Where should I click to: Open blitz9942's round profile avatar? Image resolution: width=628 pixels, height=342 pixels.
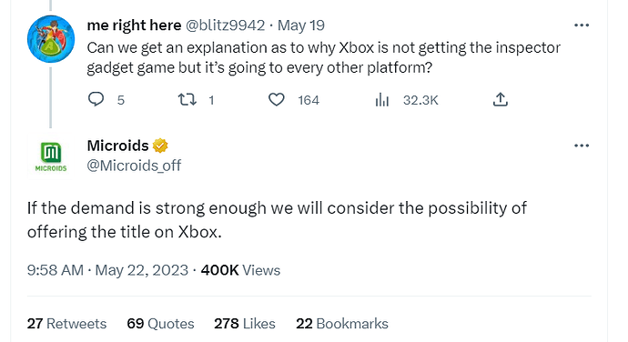coord(51,39)
